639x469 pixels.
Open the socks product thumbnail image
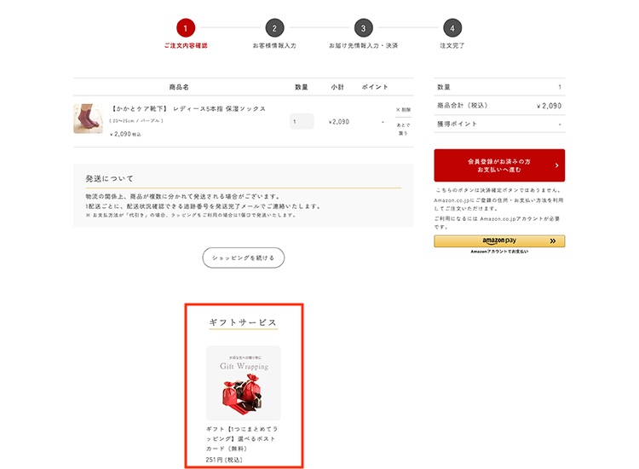click(x=88, y=119)
